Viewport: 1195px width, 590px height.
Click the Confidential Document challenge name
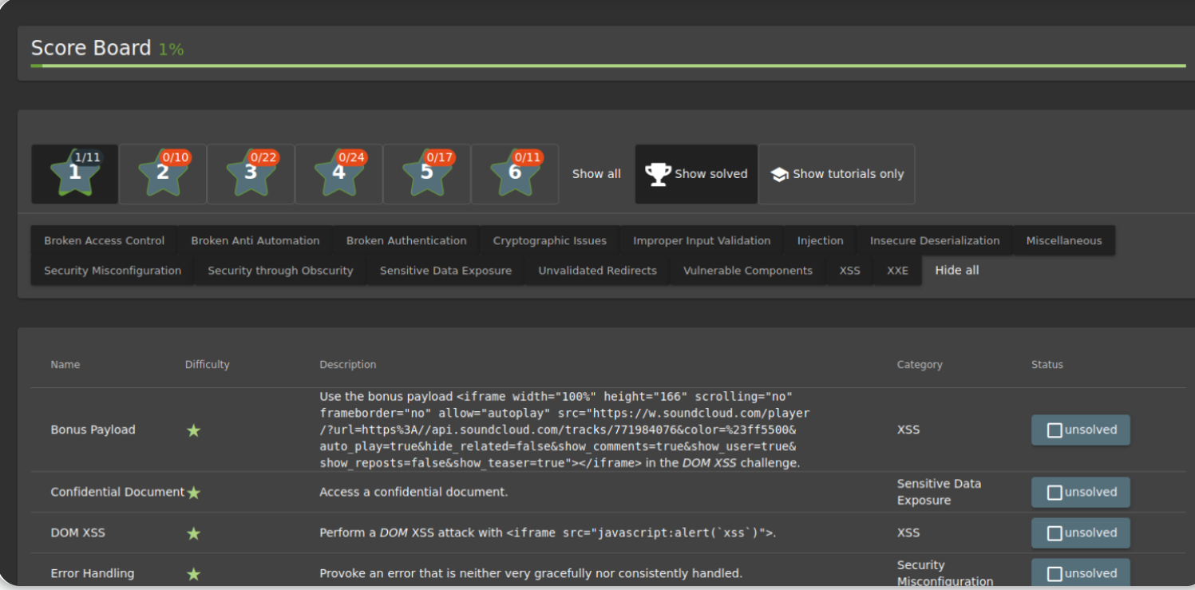117,492
